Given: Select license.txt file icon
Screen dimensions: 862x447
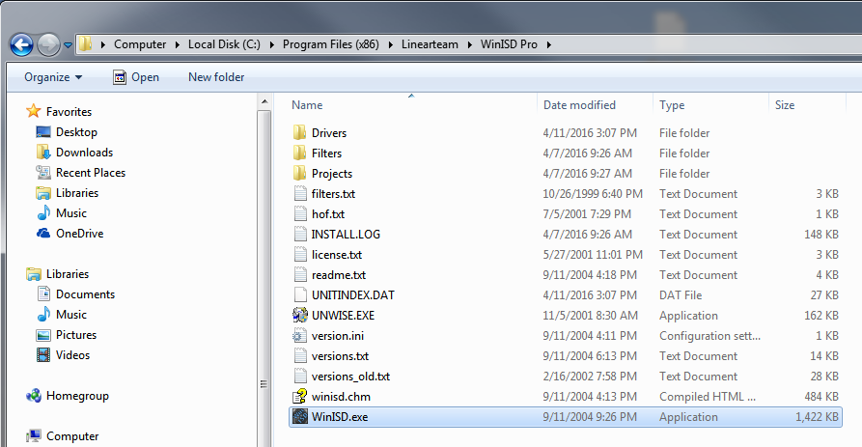Looking at the screenshot, I should pos(299,255).
